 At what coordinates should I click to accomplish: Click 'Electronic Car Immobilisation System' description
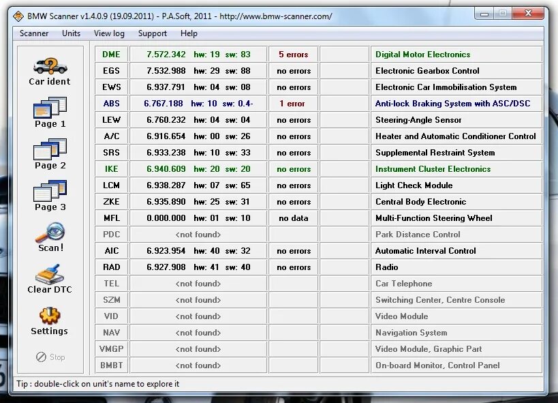click(x=446, y=87)
